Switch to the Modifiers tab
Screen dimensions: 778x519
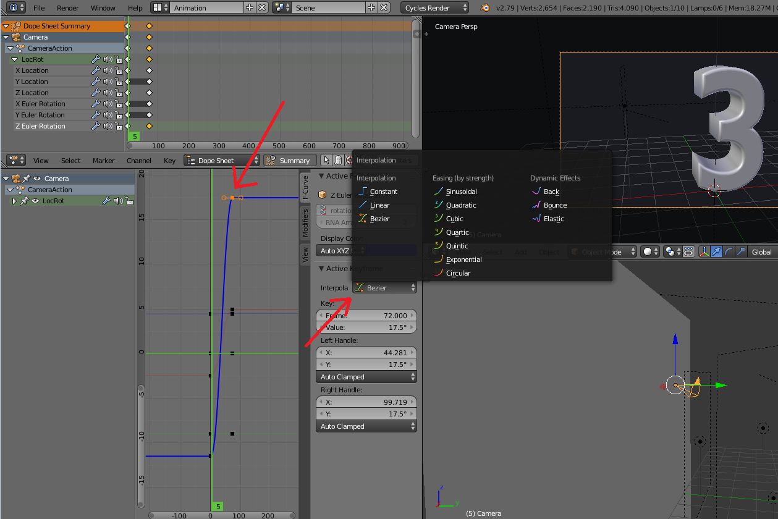pos(305,223)
